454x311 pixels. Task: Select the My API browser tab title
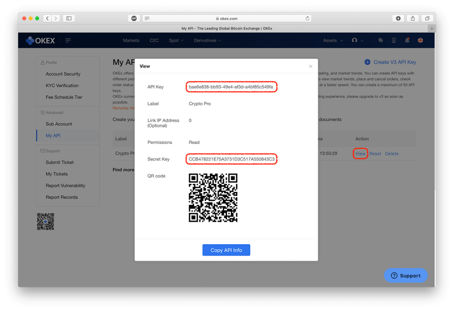pyautogui.click(x=227, y=28)
